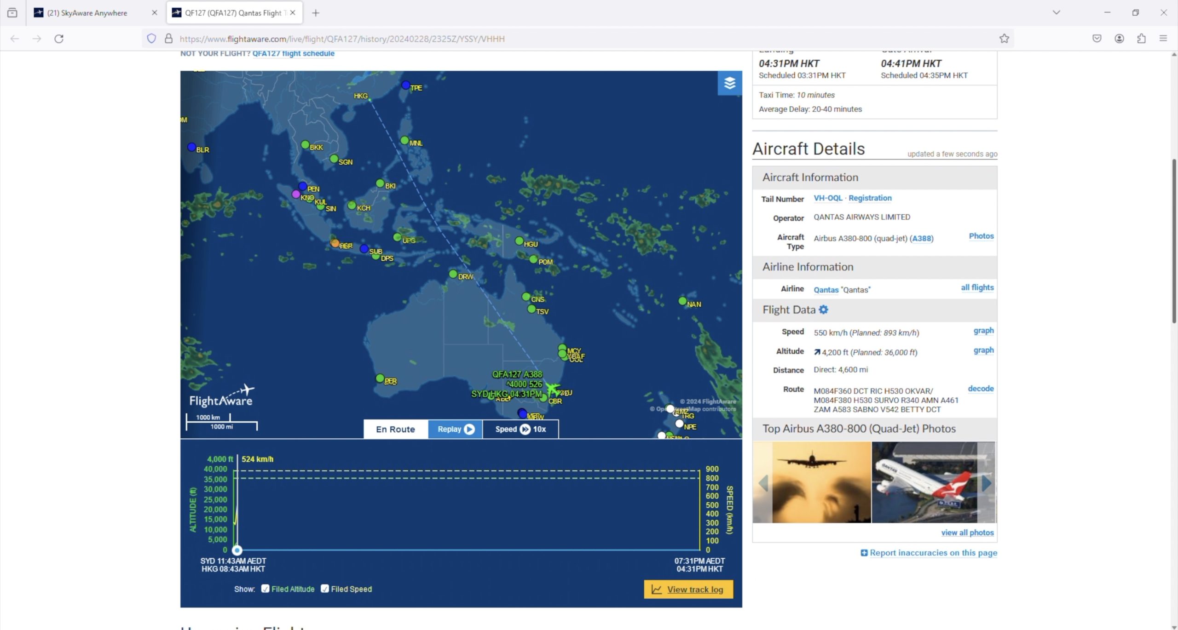Uncheck Filed Speed checkbox
The width and height of the screenshot is (1178, 630).
325,589
